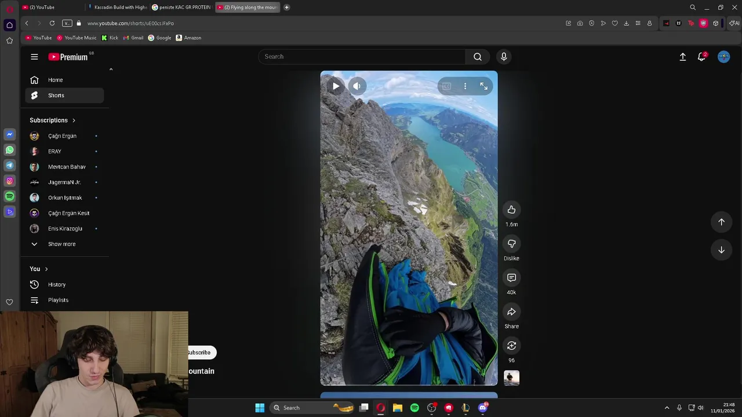Viewport: 742px width, 417px height.
Task: Go to the previous Short arrow
Action: point(721,222)
